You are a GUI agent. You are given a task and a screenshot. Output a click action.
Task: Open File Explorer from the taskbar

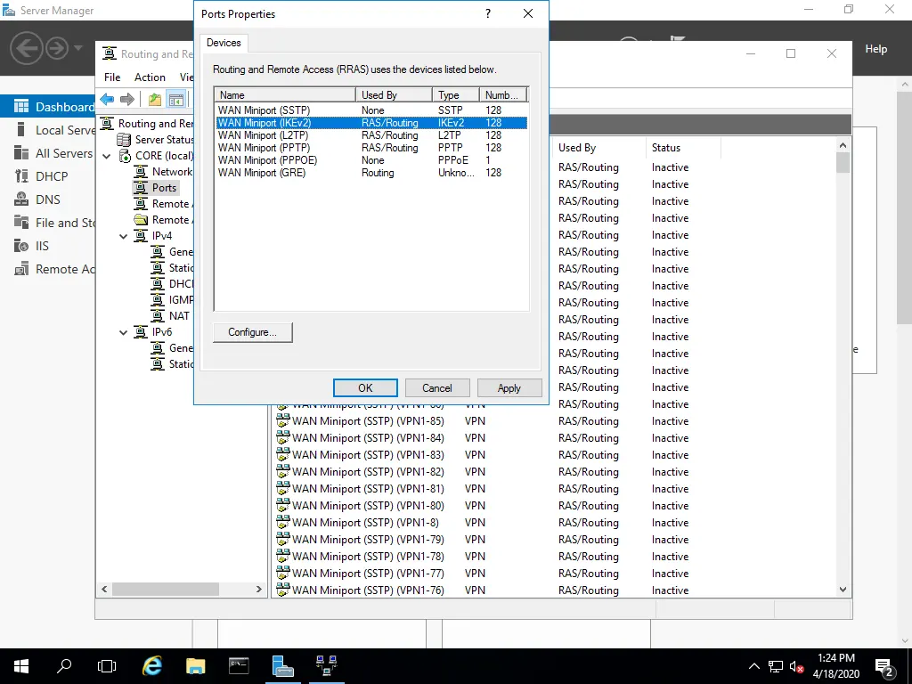tap(196, 665)
